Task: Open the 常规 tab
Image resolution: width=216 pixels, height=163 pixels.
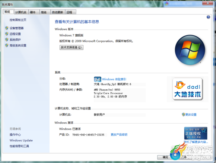Action: pyautogui.click(x=9, y=12)
